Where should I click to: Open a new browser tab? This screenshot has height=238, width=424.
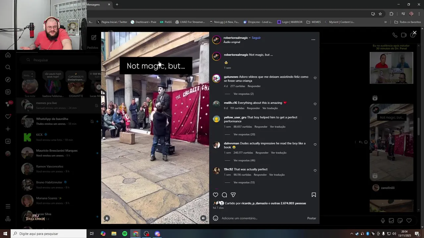pyautogui.click(x=117, y=5)
